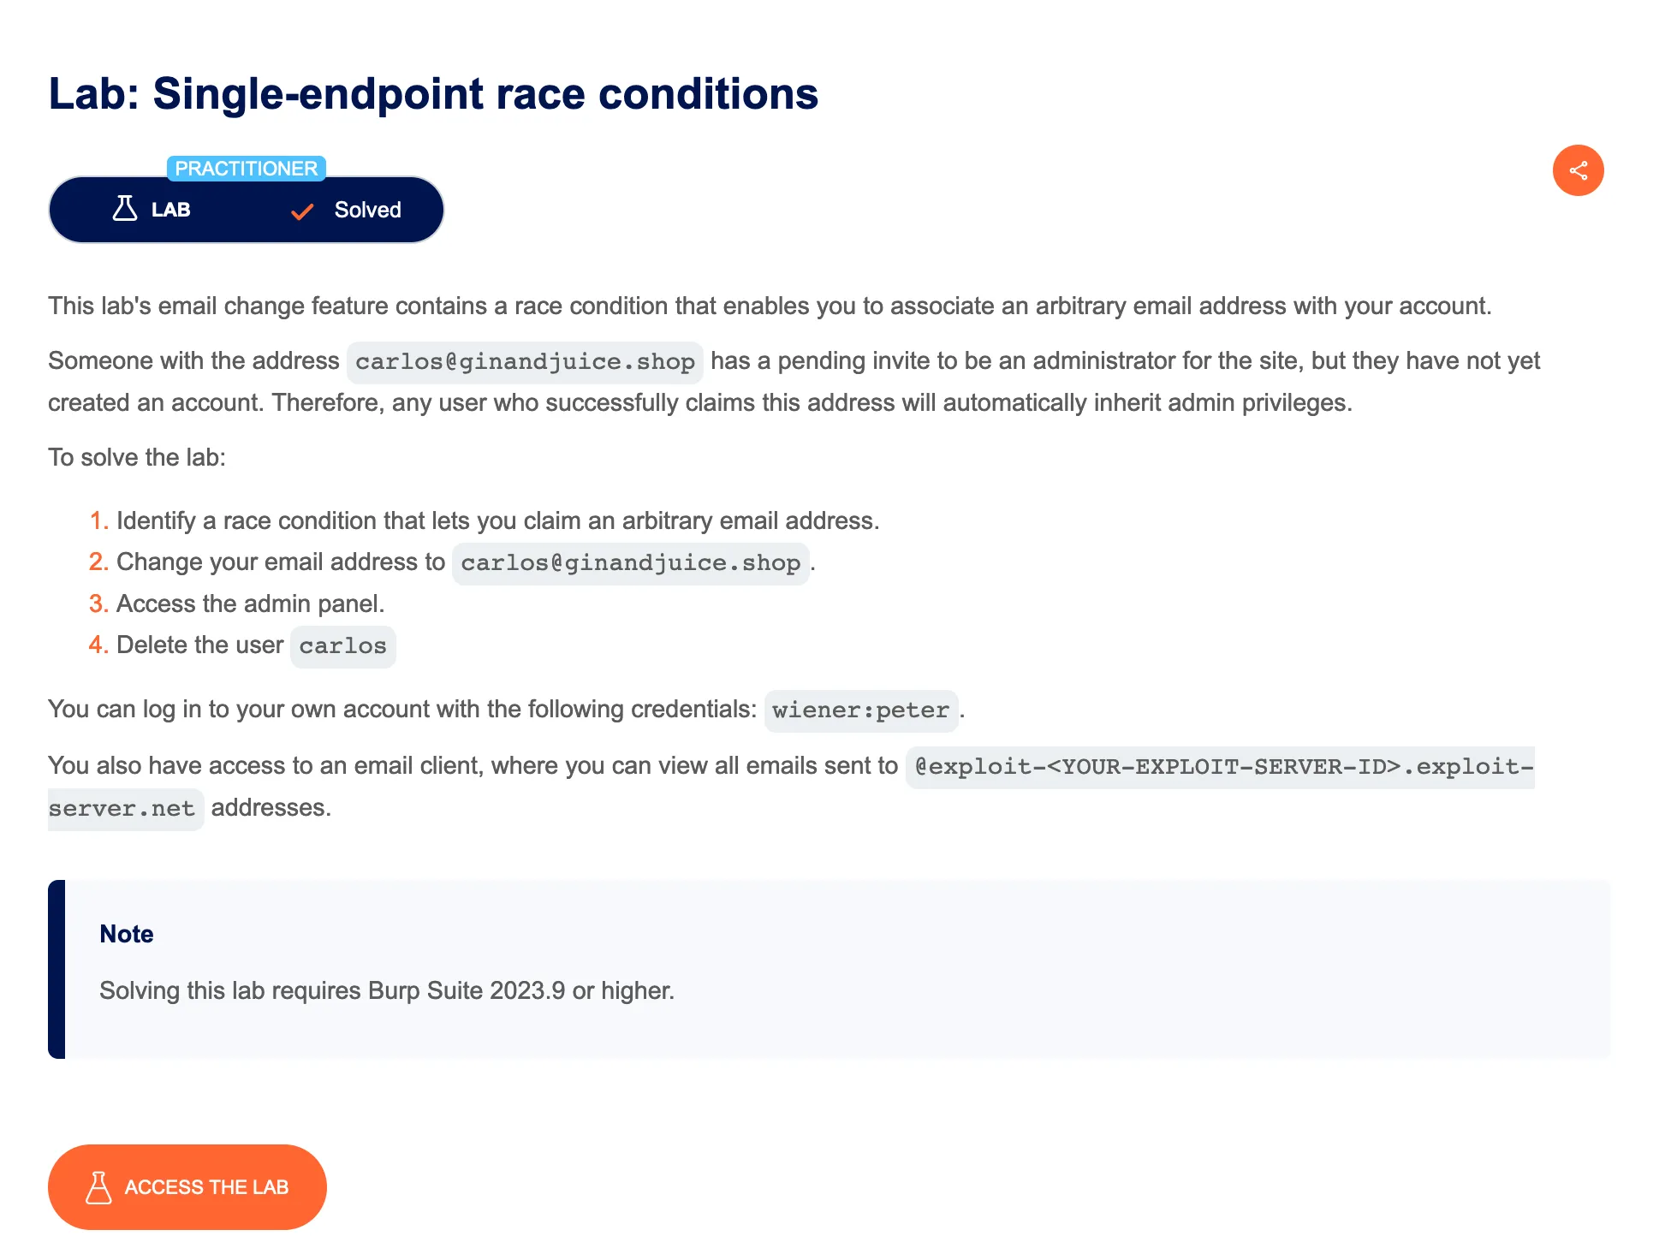Image resolution: width=1671 pixels, height=1248 pixels.
Task: Click the orange checkmark next to Solved
Action: click(302, 211)
